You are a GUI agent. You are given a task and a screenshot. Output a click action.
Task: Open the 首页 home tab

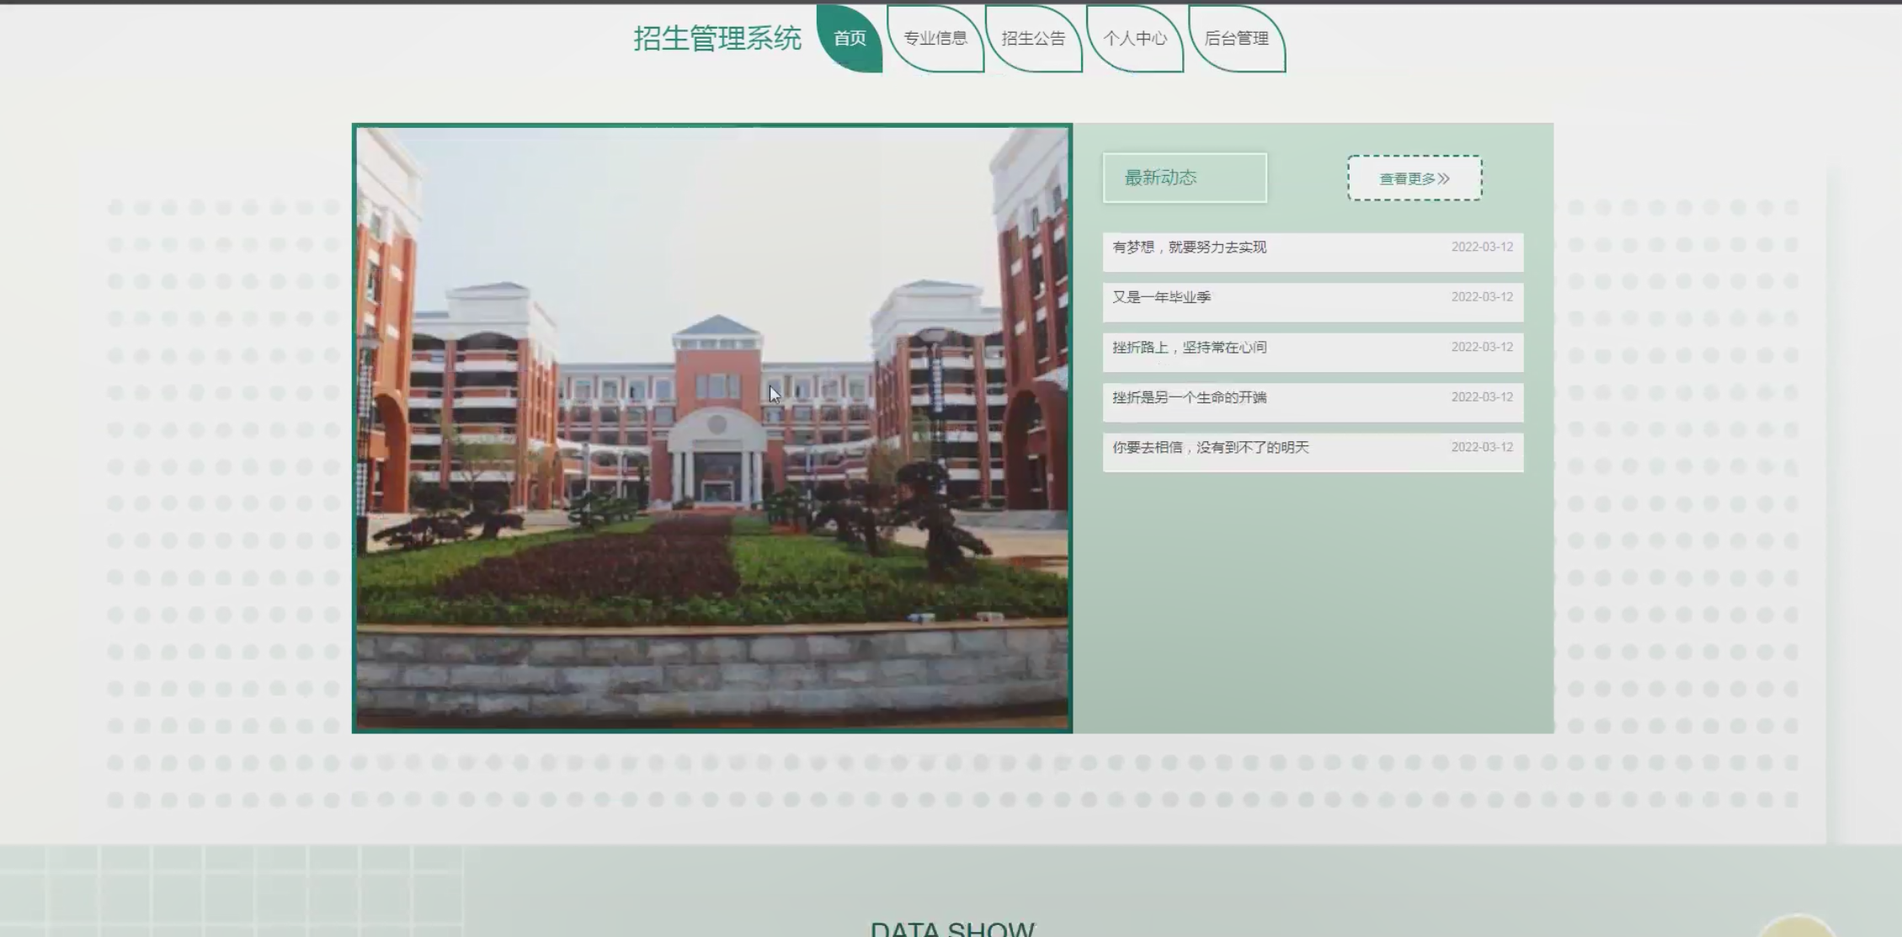(x=850, y=39)
